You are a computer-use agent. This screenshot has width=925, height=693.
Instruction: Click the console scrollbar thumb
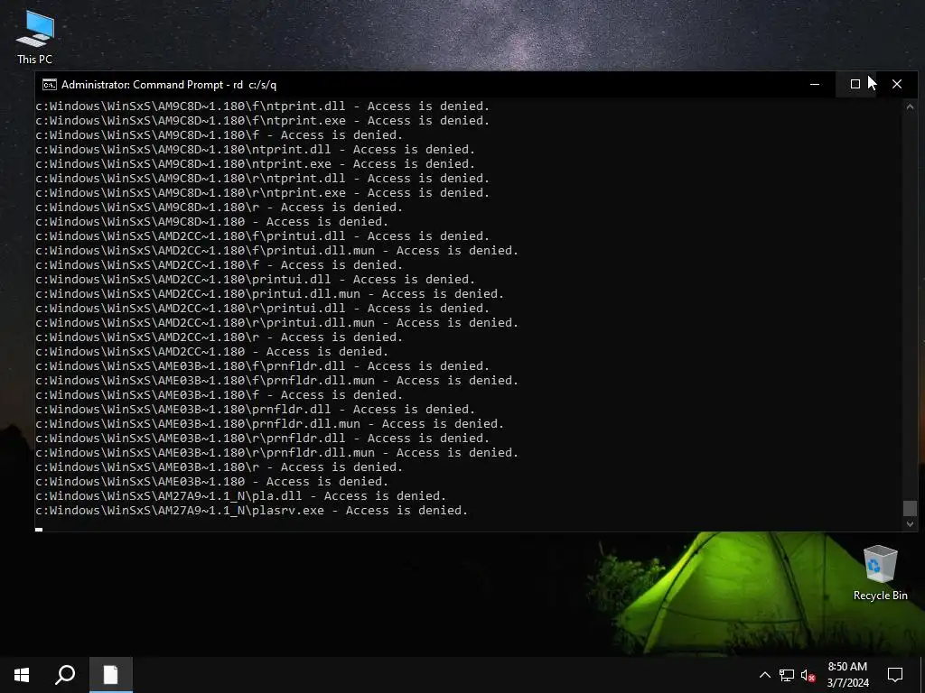[x=910, y=508]
